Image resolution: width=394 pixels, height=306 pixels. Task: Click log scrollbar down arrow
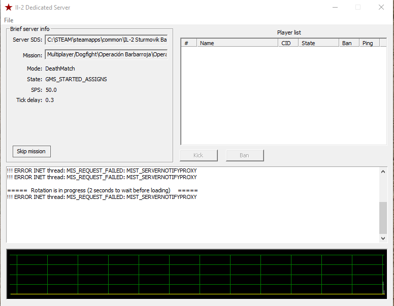pos(383,238)
